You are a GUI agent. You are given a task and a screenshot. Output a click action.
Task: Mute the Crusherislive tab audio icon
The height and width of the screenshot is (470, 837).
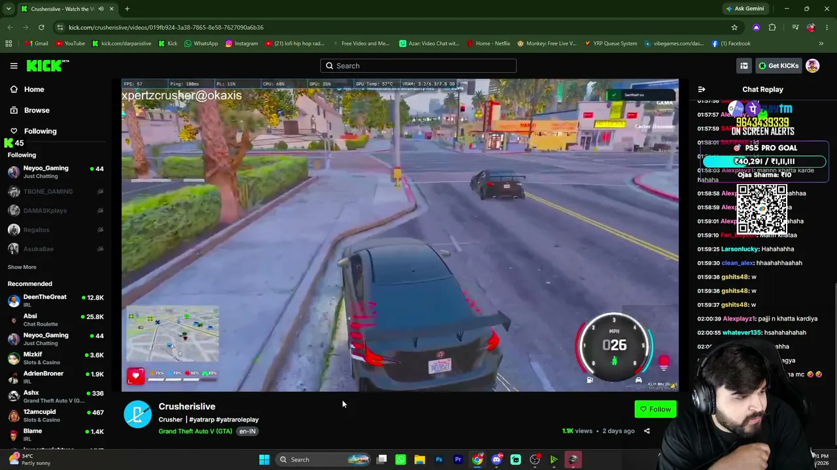tap(101, 9)
